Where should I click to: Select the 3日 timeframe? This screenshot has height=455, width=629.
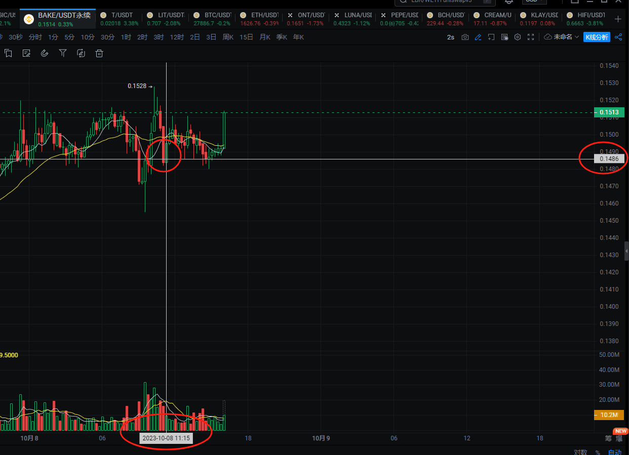tap(211, 37)
